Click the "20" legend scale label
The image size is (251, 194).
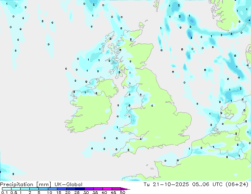[68, 192]
